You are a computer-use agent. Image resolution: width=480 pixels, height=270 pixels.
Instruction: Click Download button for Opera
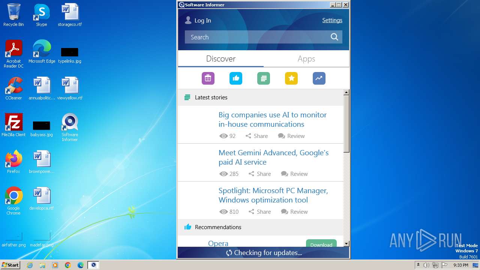(321, 244)
